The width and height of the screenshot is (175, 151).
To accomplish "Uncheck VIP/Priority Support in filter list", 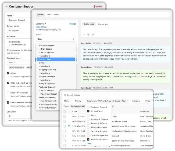I will [x=88, y=139].
